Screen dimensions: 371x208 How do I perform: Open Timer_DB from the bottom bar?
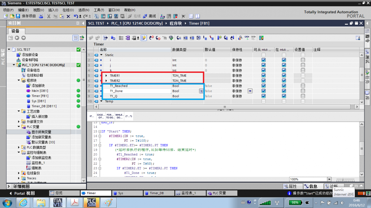pos(158,193)
